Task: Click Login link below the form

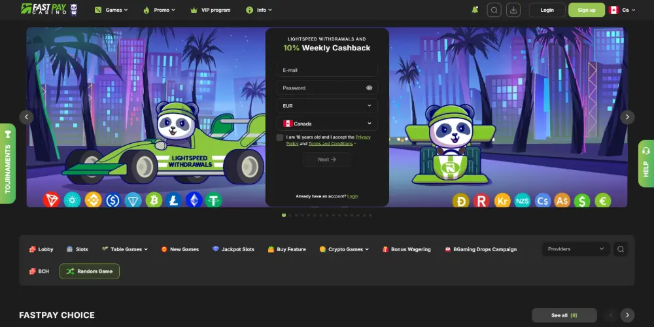Action: (353, 196)
